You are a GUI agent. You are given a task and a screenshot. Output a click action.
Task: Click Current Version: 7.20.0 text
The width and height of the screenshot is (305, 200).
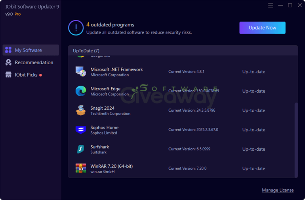tap(187, 168)
